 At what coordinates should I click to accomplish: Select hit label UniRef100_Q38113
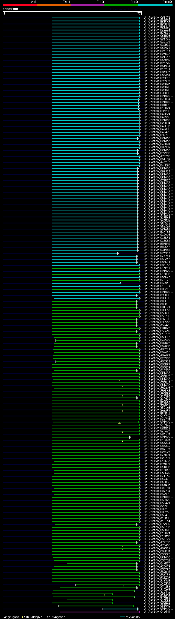point(157,575)
